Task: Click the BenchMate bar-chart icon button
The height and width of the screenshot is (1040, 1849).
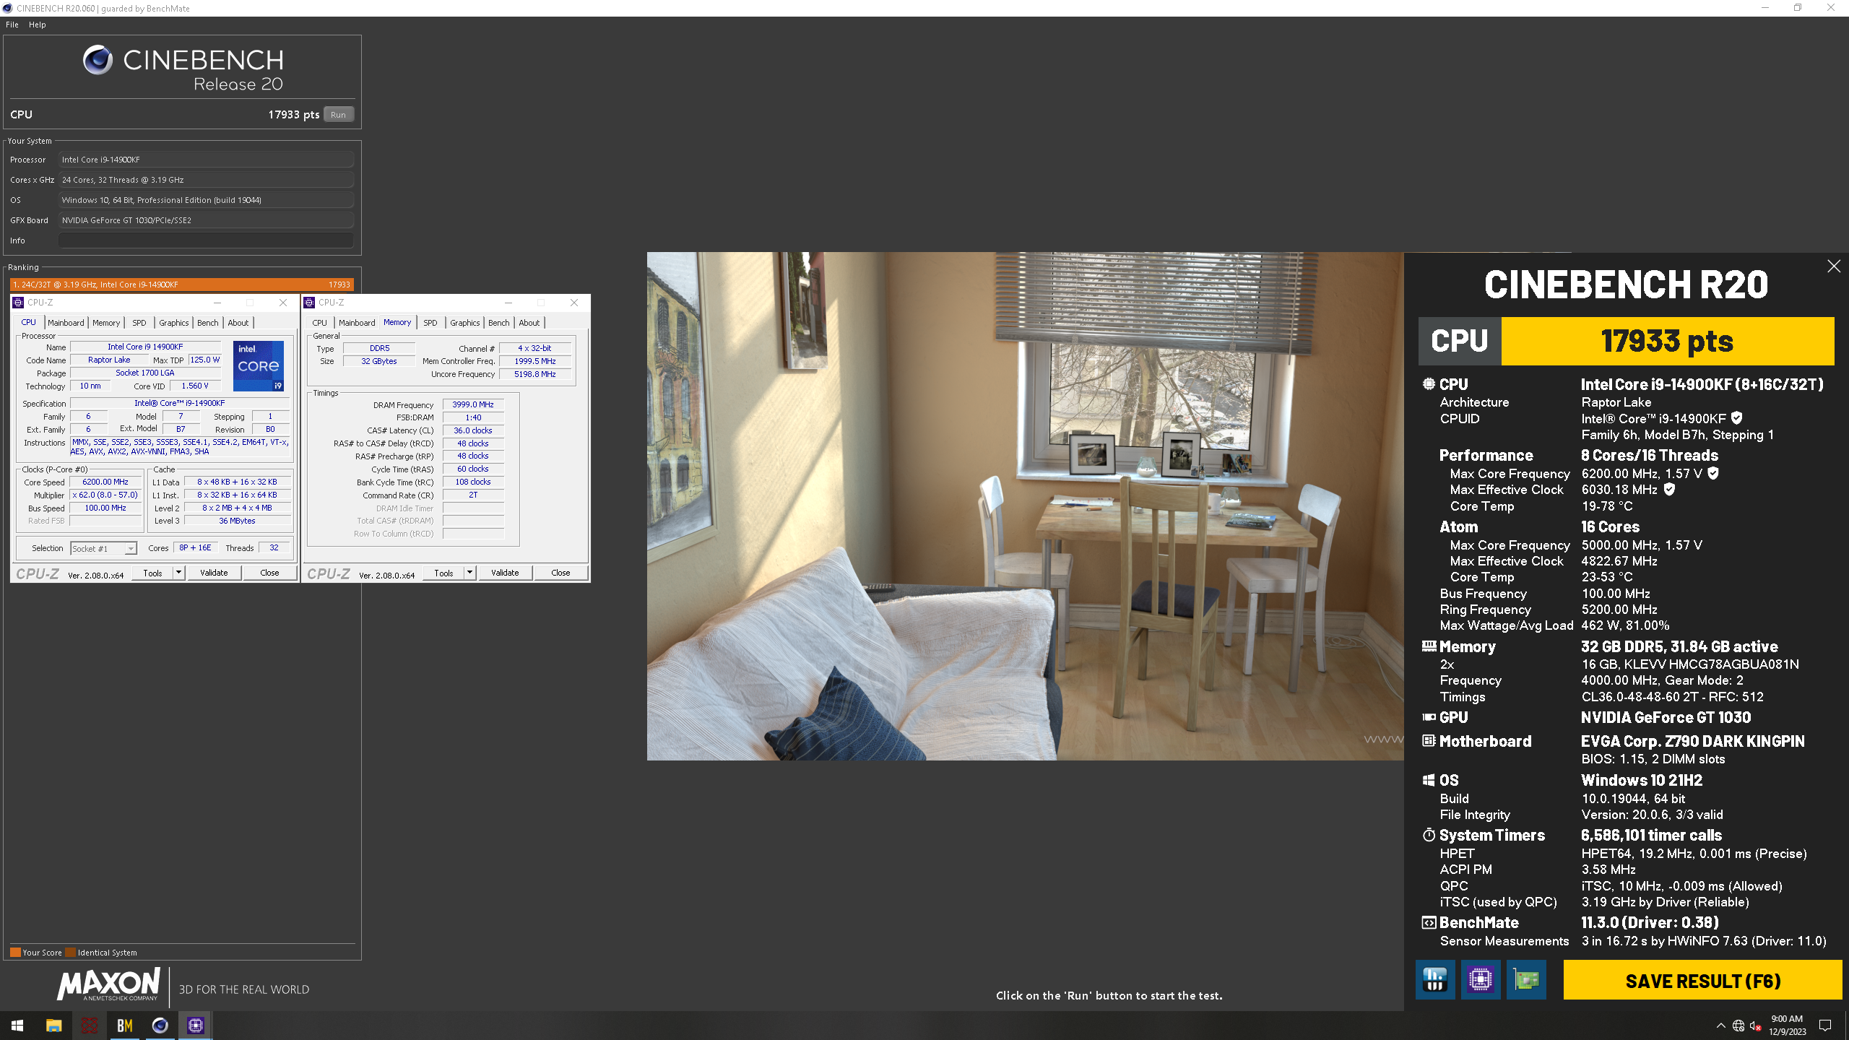Action: coord(1435,980)
